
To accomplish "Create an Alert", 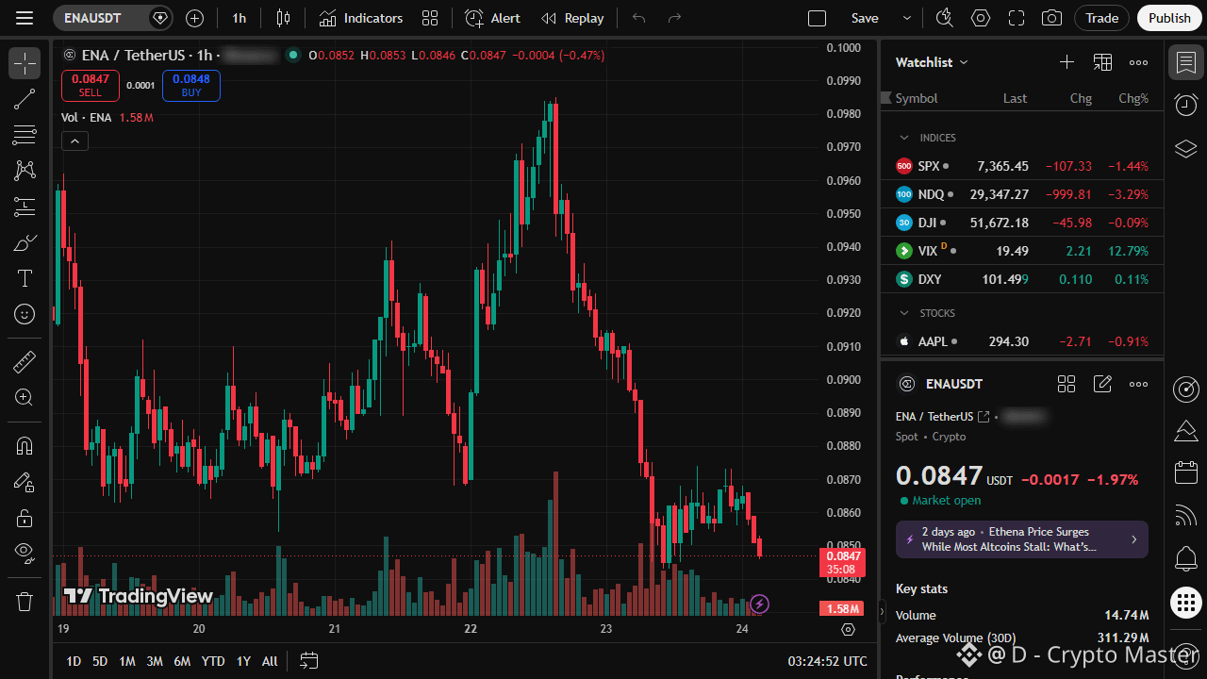I will pyautogui.click(x=493, y=18).
